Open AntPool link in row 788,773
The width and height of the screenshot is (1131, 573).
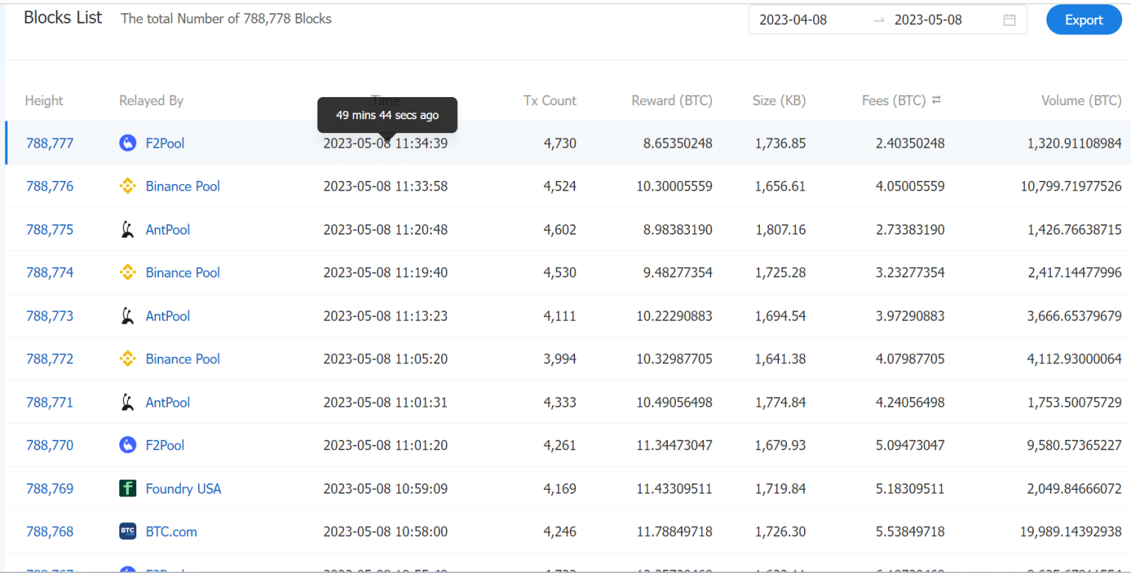168,316
